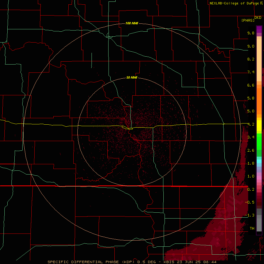Select the -1.3 scale value
264x264 pixels.
click(x=250, y=215)
